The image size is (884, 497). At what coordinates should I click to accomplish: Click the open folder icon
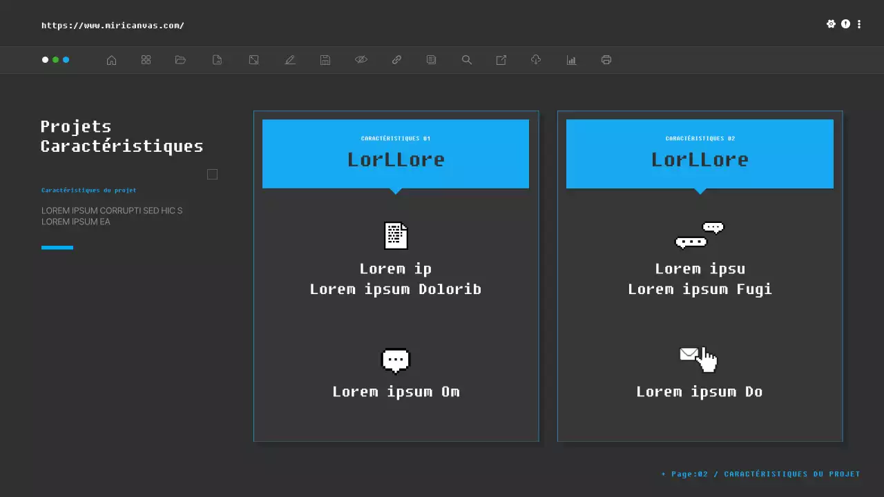pos(181,60)
